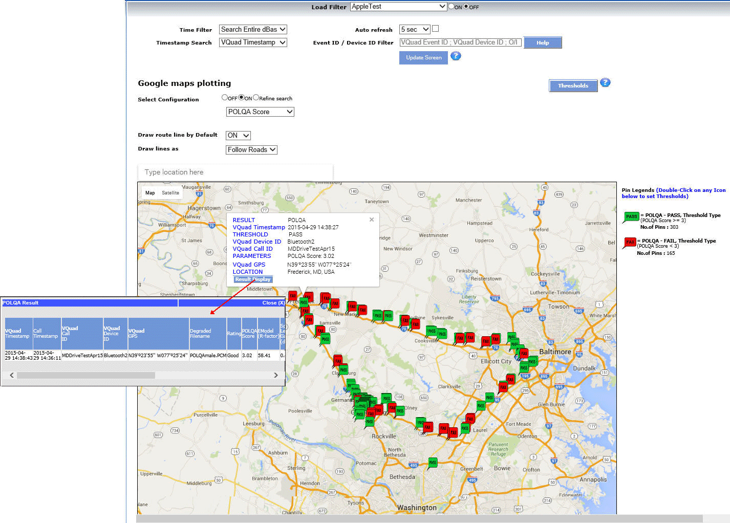Click the Update Screen button
The width and height of the screenshot is (730, 523).
tap(423, 58)
